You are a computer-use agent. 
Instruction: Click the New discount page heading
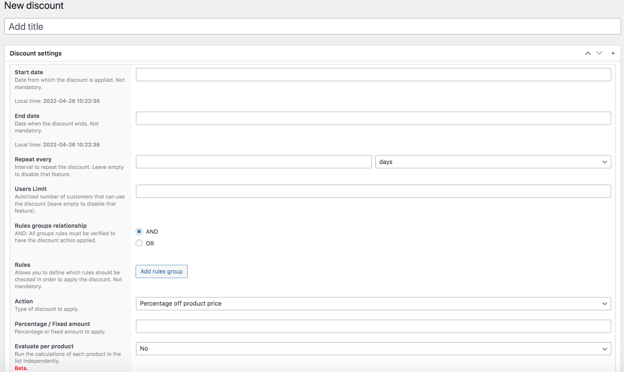[x=34, y=6]
